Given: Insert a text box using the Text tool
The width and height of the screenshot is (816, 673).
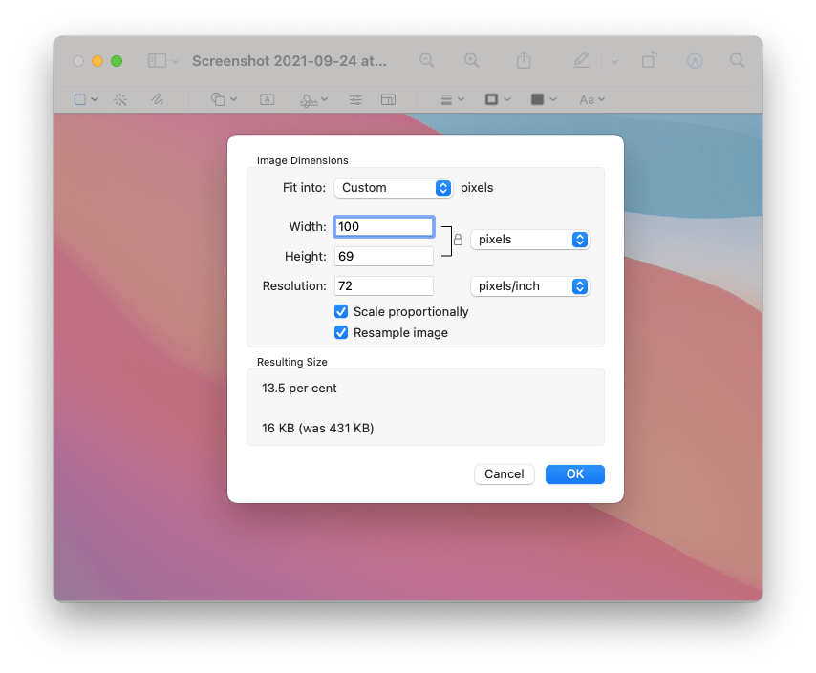Looking at the screenshot, I should (x=268, y=99).
